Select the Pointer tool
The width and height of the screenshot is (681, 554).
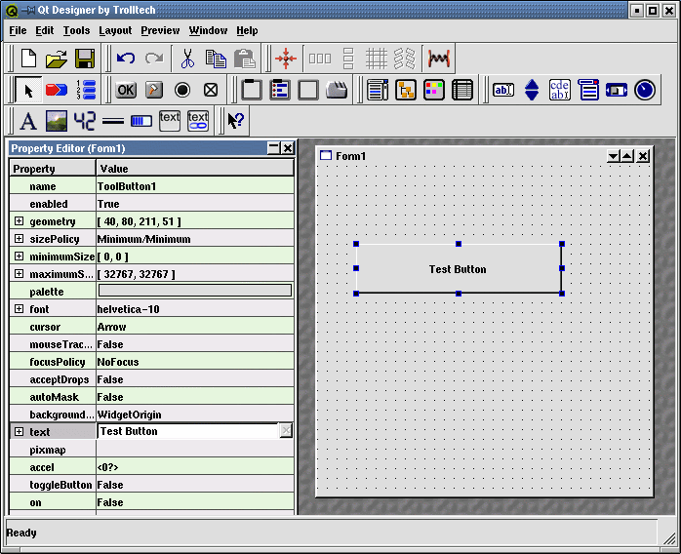[x=28, y=91]
